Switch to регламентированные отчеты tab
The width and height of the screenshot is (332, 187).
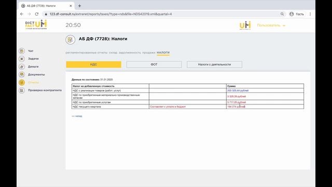click(87, 52)
